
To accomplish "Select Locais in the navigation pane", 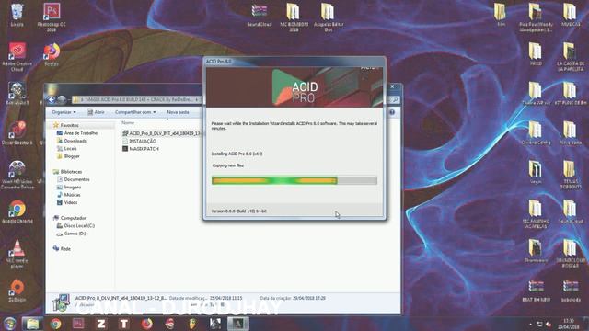I will pyautogui.click(x=67, y=149).
